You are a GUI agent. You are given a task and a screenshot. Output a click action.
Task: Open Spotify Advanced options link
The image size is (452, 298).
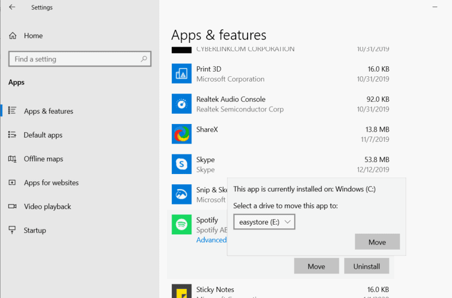tap(212, 240)
